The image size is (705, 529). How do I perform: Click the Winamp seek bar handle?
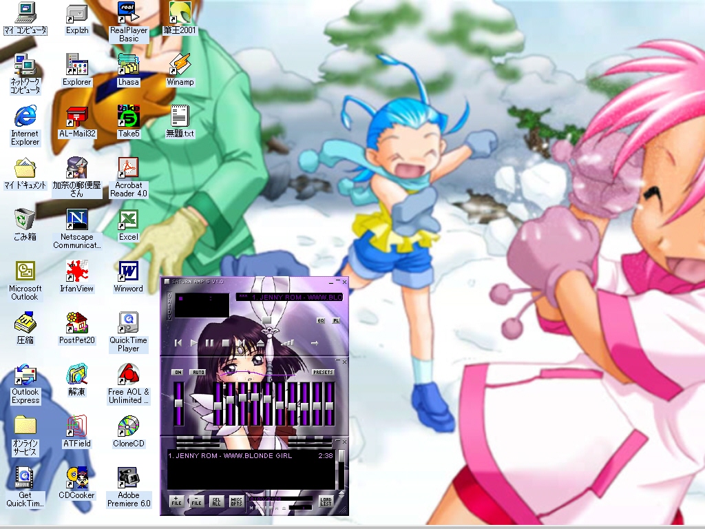[x=266, y=320]
